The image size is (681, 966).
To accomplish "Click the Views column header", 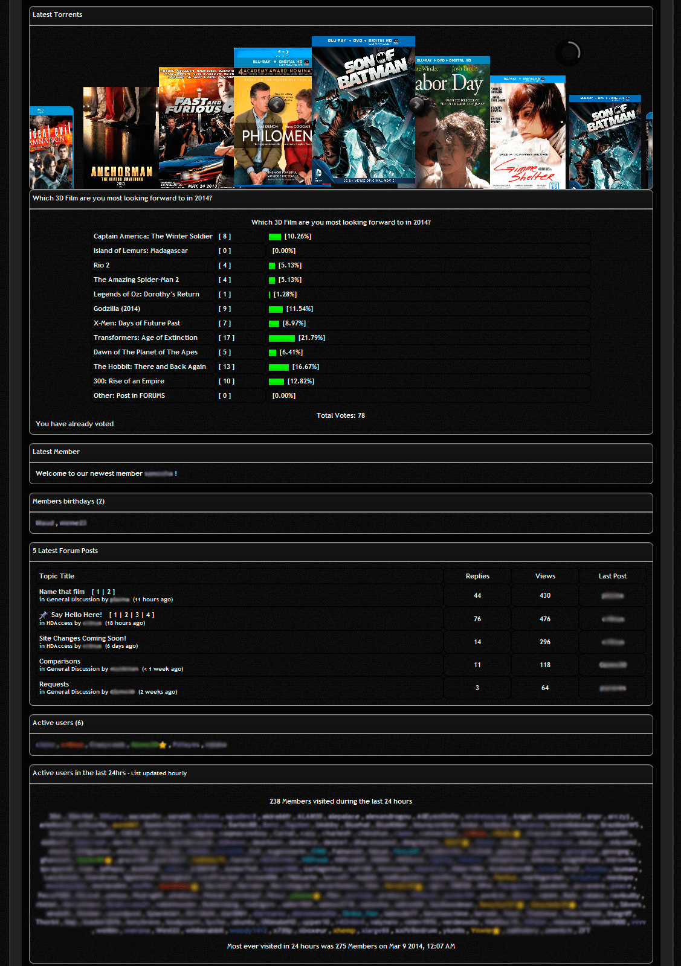I will pyautogui.click(x=545, y=576).
